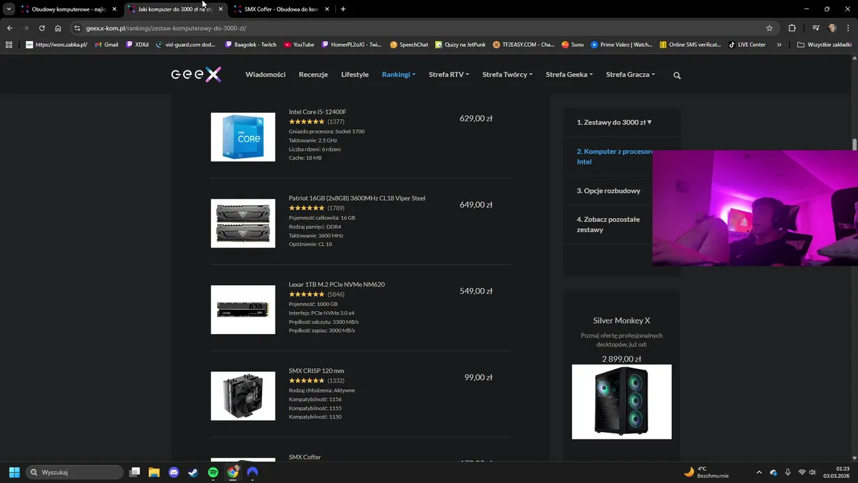Open Patriot 16GB Viper Steel product link
Screen dimensions: 858x483
tap(357, 199)
